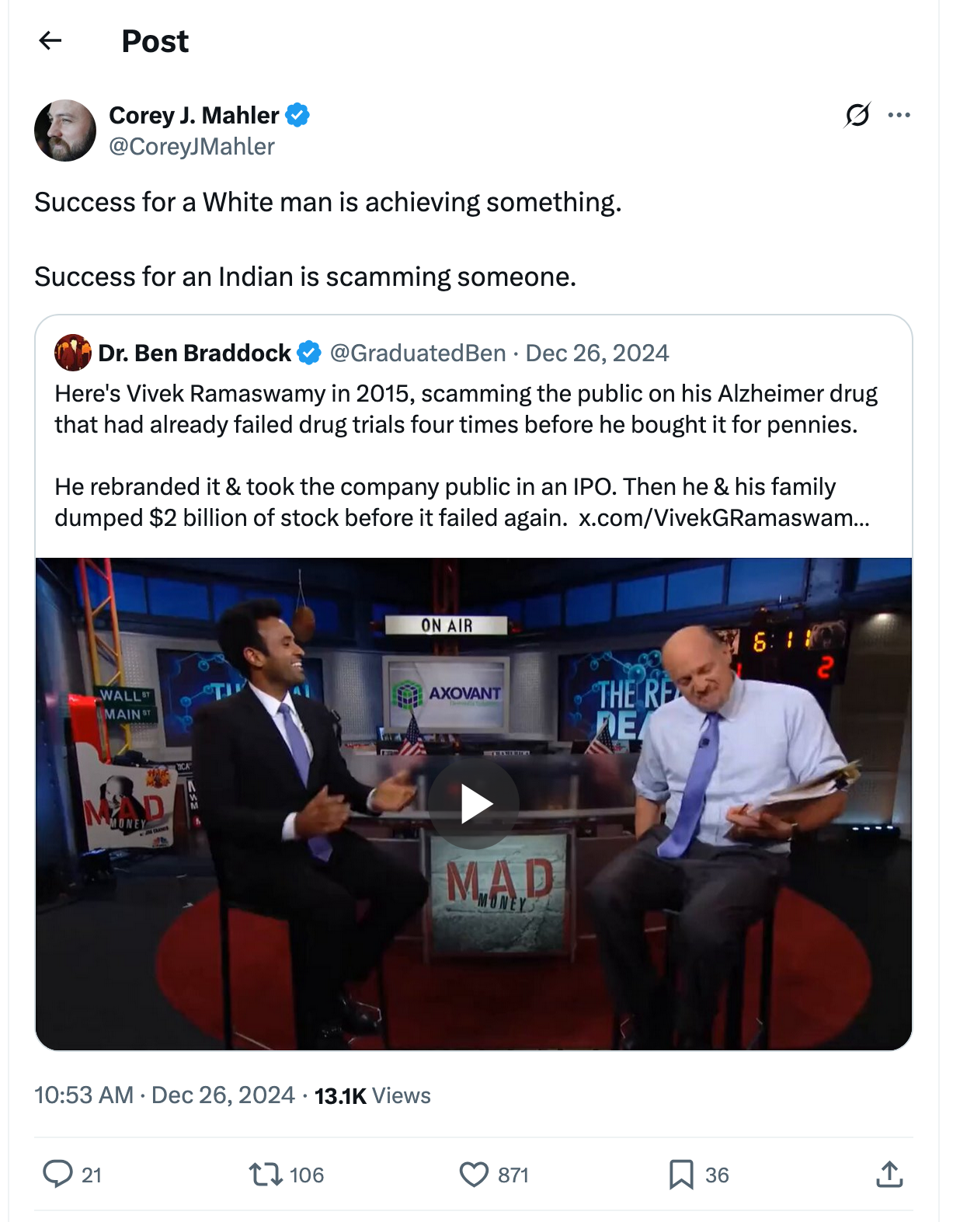Click Corey J. Mahler verified badge
Screen dimensions: 953x1222
point(297,115)
